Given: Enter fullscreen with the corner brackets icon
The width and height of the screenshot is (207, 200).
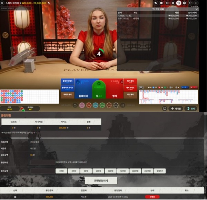Looking at the screenshot, I should click(x=196, y=3).
